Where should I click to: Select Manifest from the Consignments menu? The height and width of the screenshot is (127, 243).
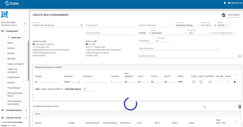coord(11,83)
